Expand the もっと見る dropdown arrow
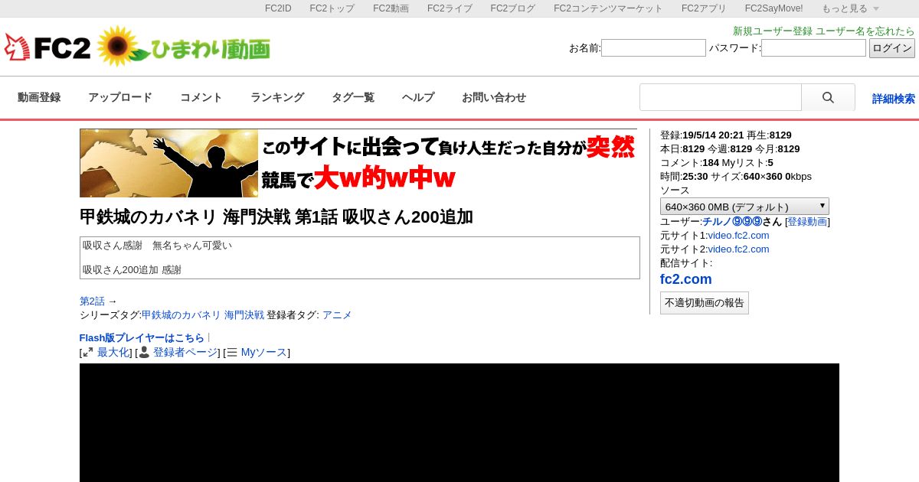919x482 pixels. [876, 8]
